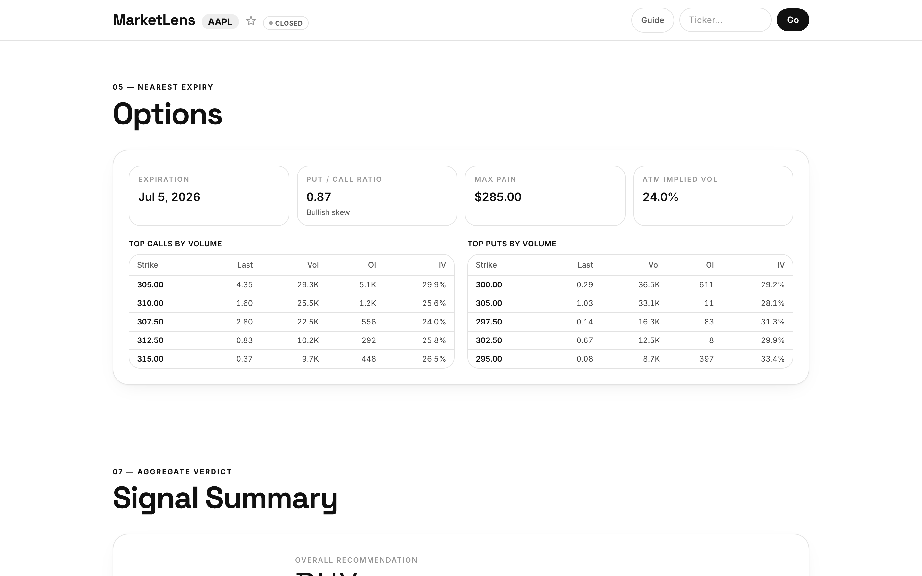Select the 312.50 call strike row

[x=291, y=340]
